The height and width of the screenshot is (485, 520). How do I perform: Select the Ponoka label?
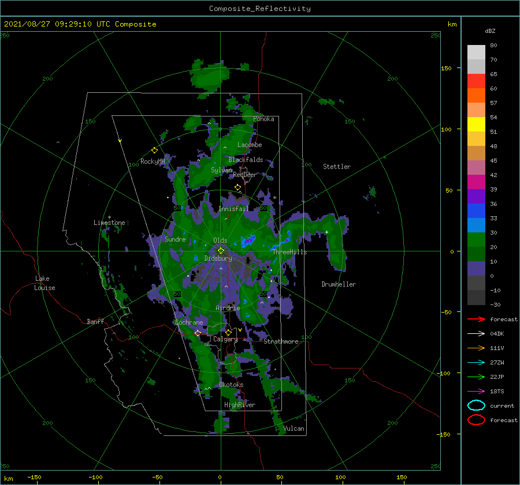click(x=263, y=119)
